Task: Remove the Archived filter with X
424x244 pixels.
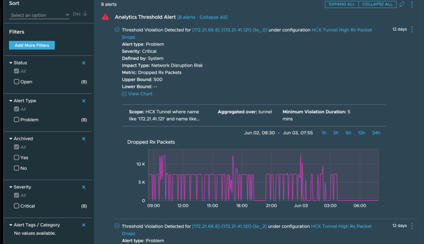Action: point(84,139)
